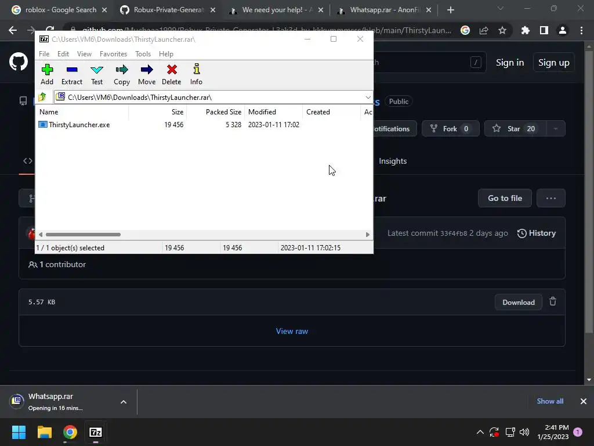594x446 pixels.
Task: Open the commit History link
Action: pos(537,233)
